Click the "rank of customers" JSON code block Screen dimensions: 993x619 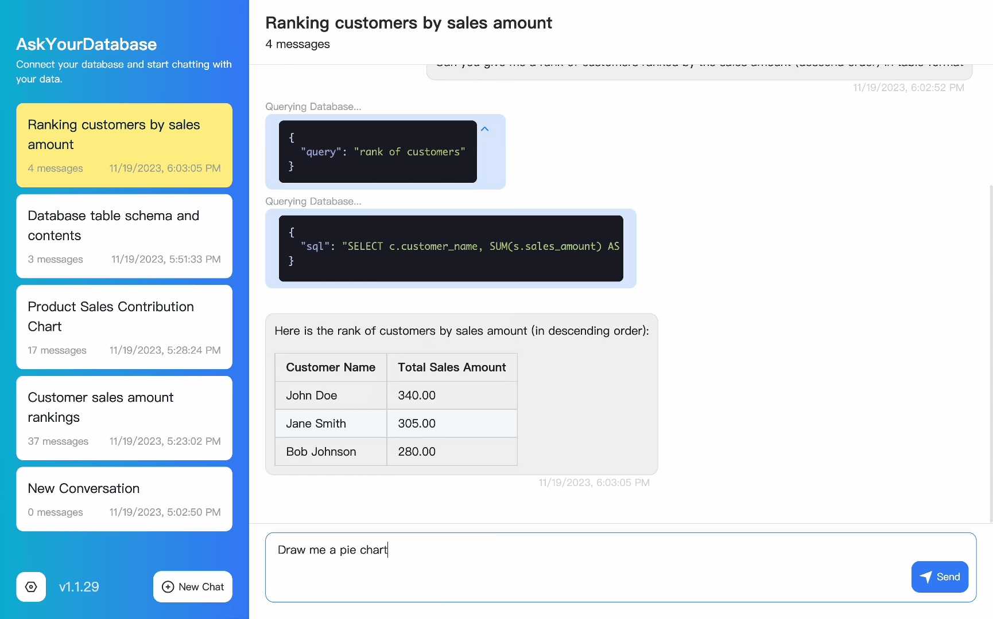coord(377,151)
